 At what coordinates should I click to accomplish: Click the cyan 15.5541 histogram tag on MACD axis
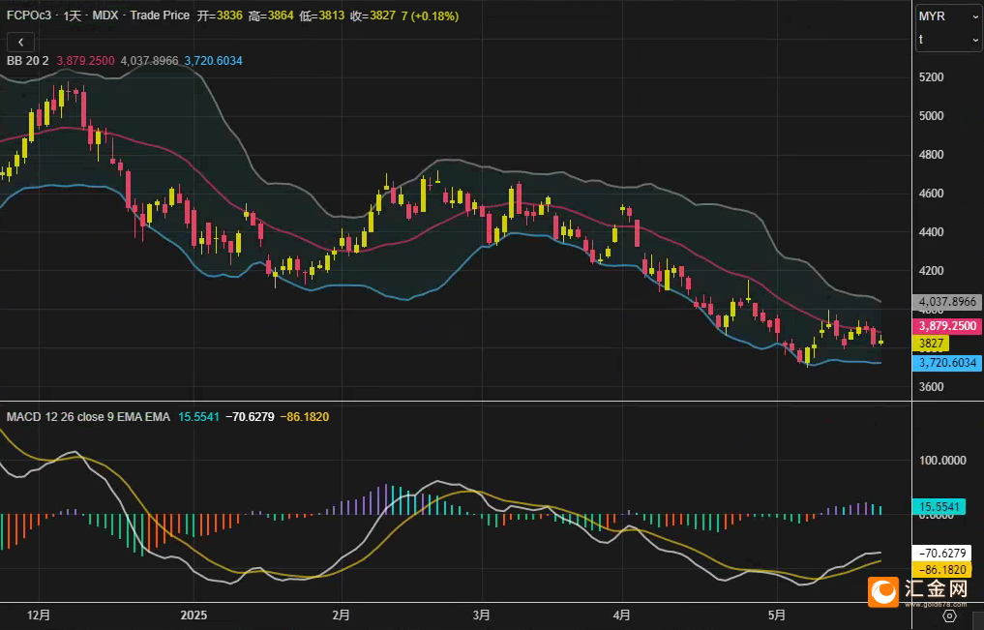coord(939,507)
